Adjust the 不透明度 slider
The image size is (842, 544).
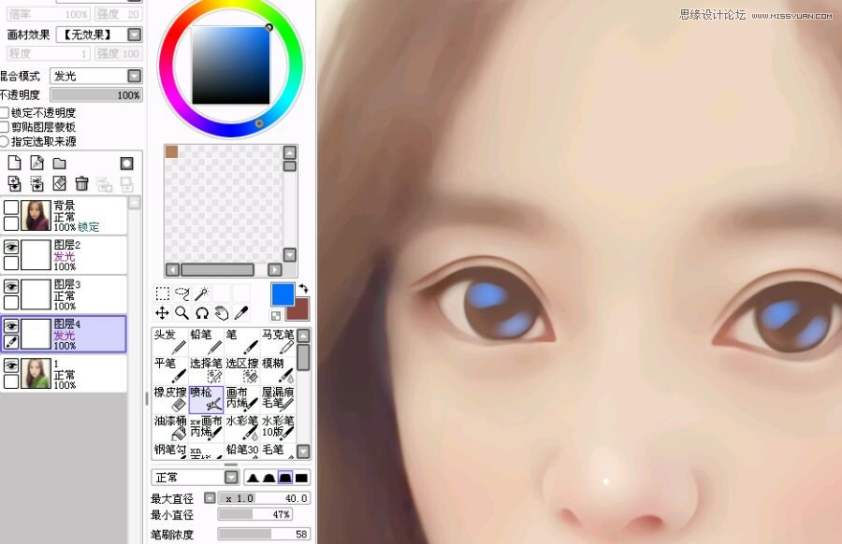tap(96, 95)
